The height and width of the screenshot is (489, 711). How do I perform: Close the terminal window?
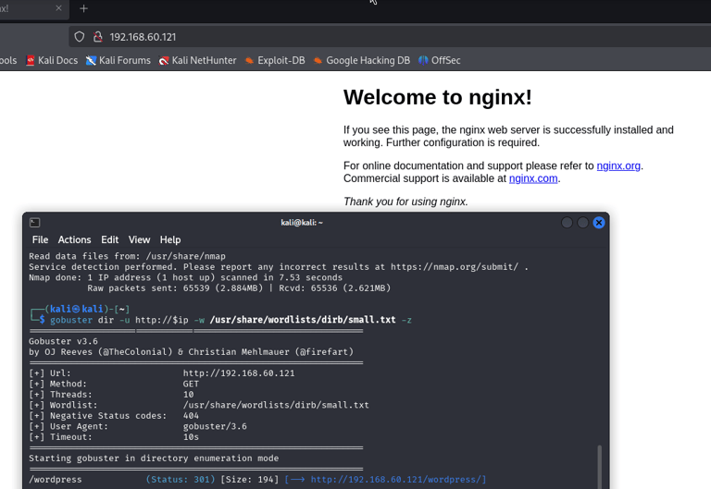599,222
